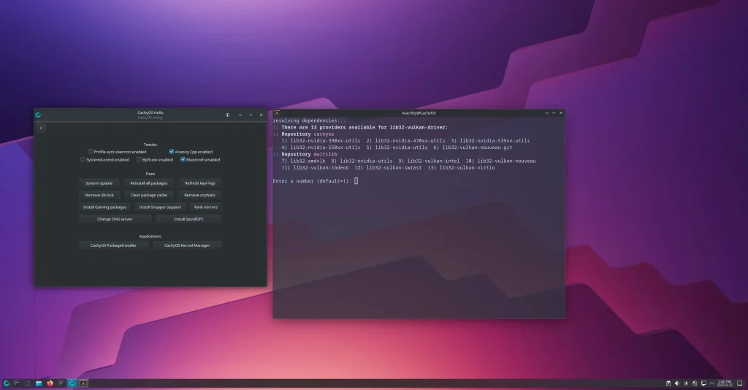
Task: Open the terminal launcher icon on taskbar
Action: pyautogui.click(x=61, y=383)
